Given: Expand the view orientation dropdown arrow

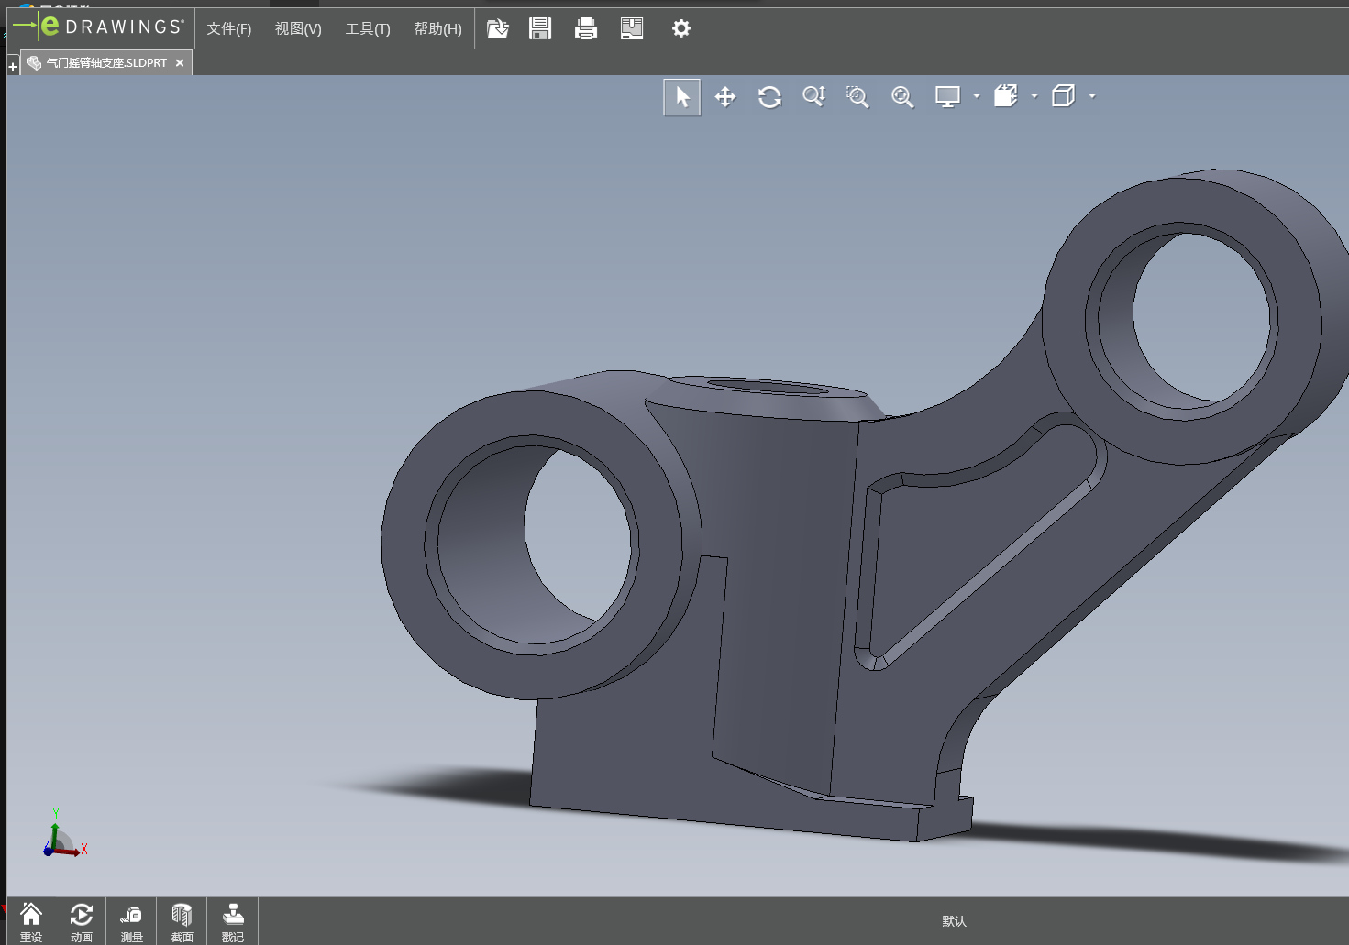Looking at the screenshot, I should (1034, 96).
